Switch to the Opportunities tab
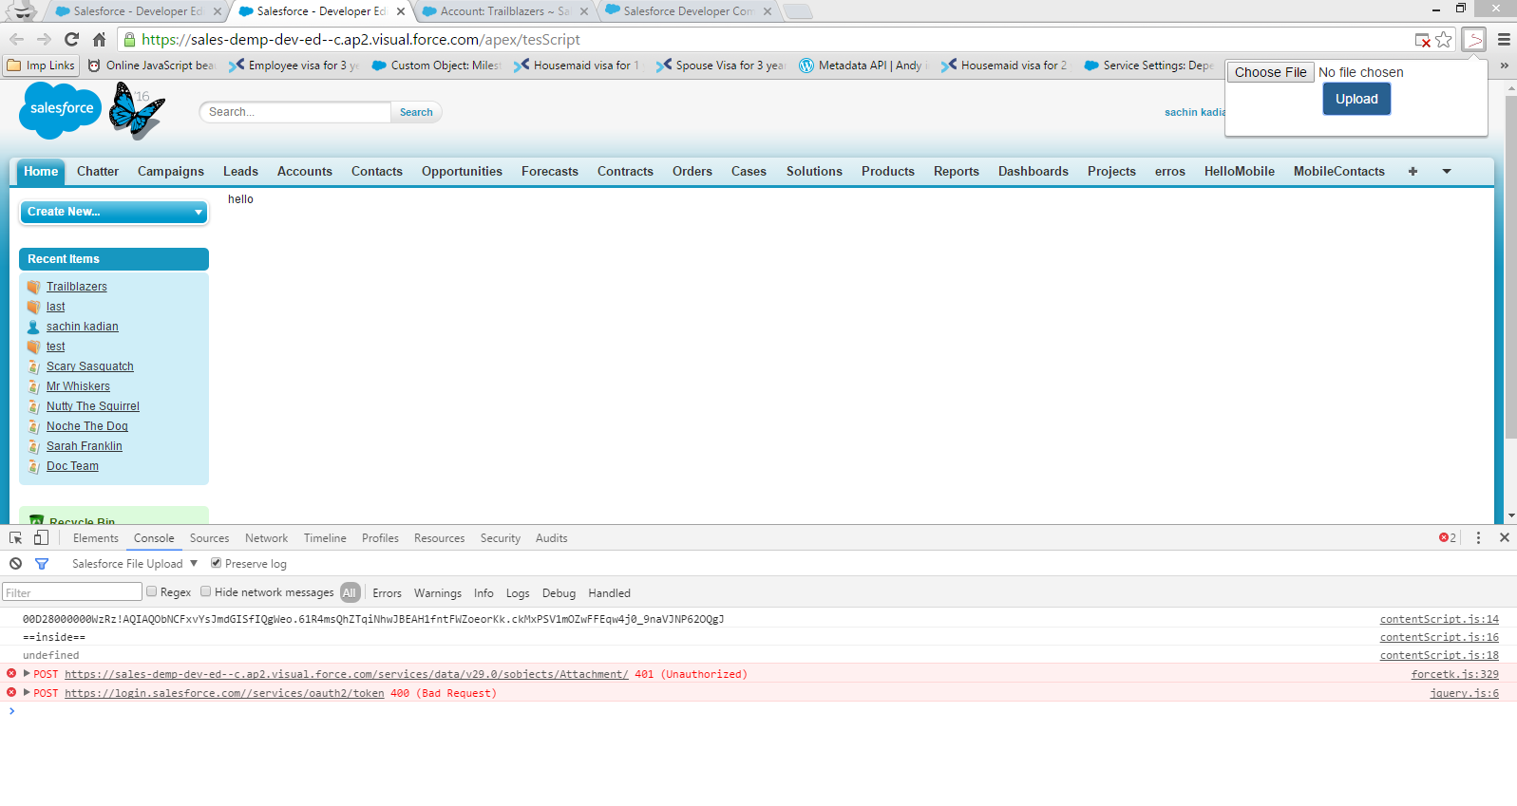The width and height of the screenshot is (1517, 806). (x=462, y=172)
